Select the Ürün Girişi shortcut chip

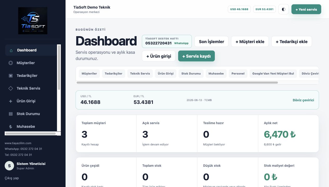(x=166, y=74)
